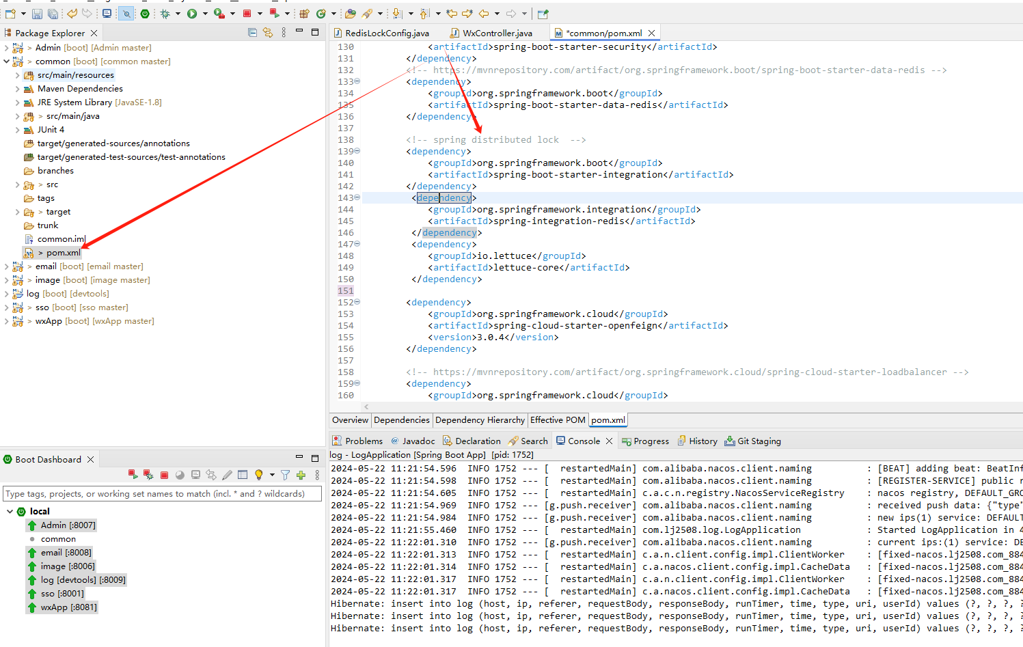Navigate Back with the left arrow icon
The height and width of the screenshot is (647, 1023).
pyautogui.click(x=483, y=14)
